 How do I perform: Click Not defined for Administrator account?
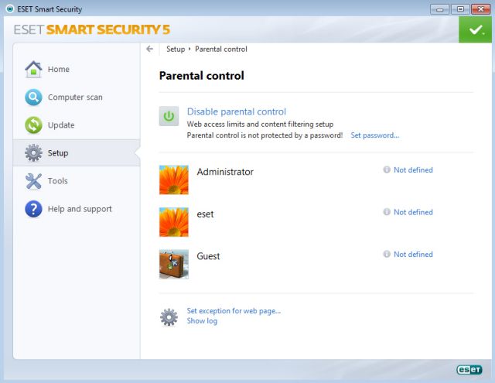tap(412, 170)
